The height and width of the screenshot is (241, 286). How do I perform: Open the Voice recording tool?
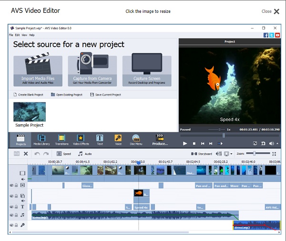[118, 140]
